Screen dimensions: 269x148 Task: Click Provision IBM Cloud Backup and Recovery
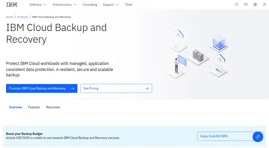coord(42,88)
